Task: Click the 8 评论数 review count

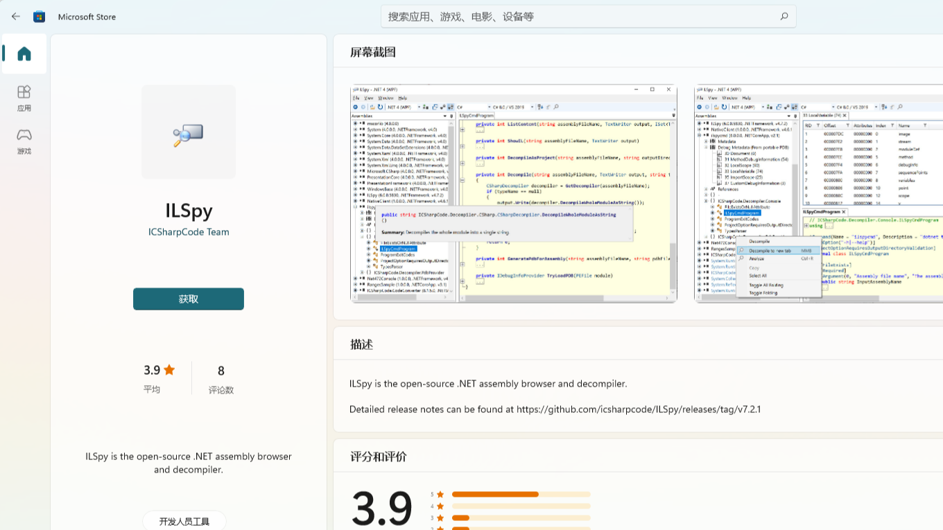Action: 221,378
